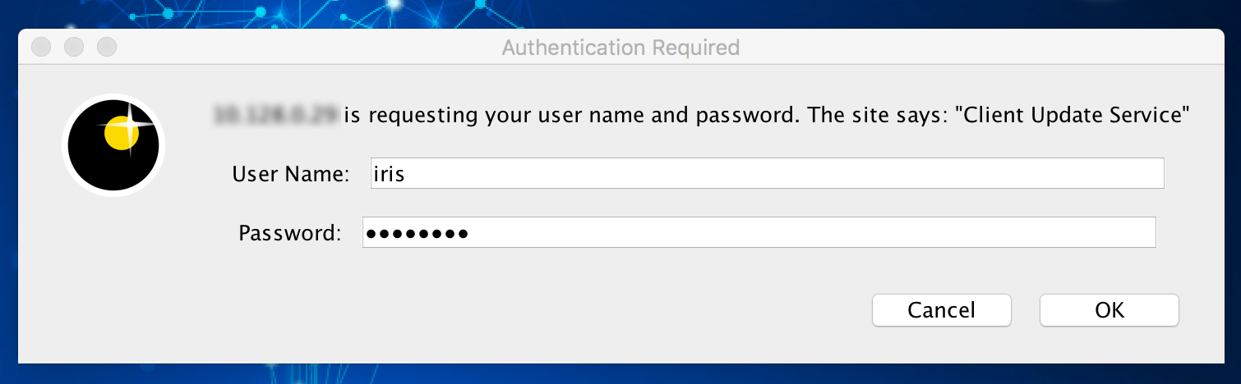Click the blurred server address text
The image size is (1241, 384).
[276, 115]
